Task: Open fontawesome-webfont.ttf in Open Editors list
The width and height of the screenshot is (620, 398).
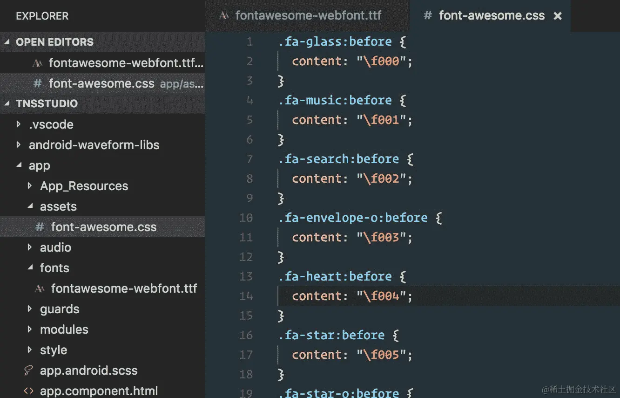Action: (102, 62)
